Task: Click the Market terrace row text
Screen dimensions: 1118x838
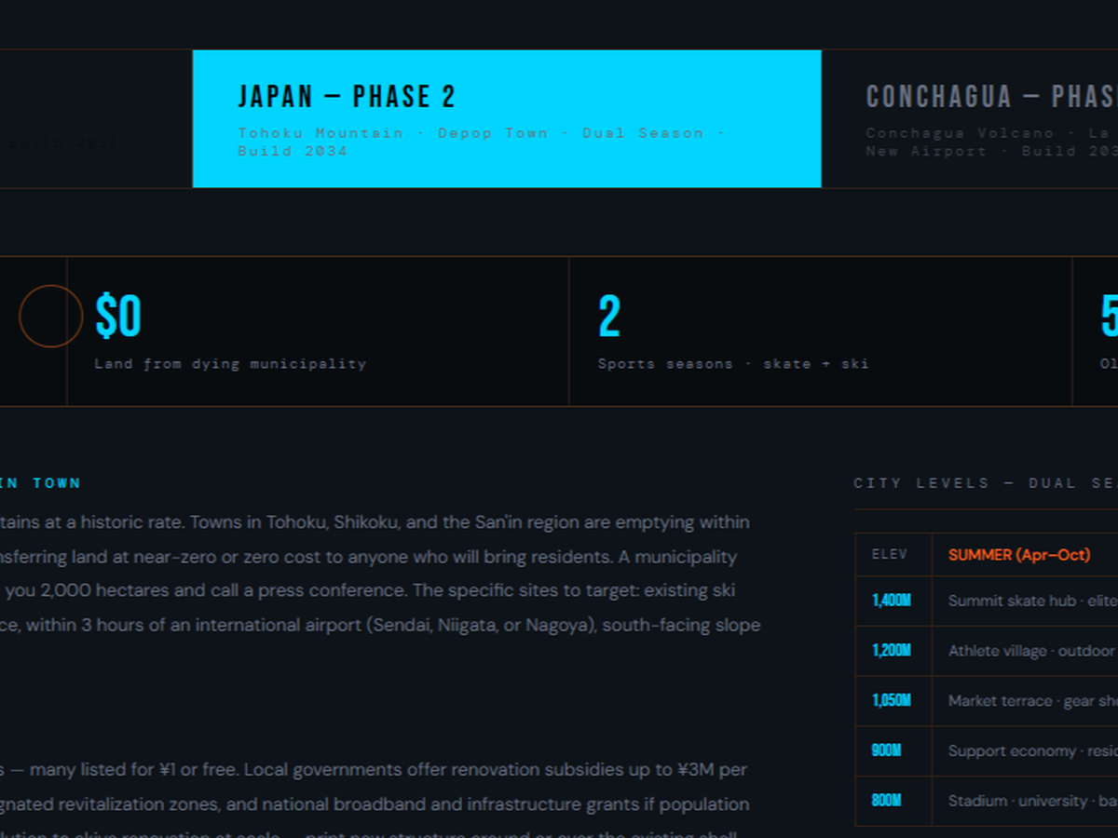Action: 1030,701
